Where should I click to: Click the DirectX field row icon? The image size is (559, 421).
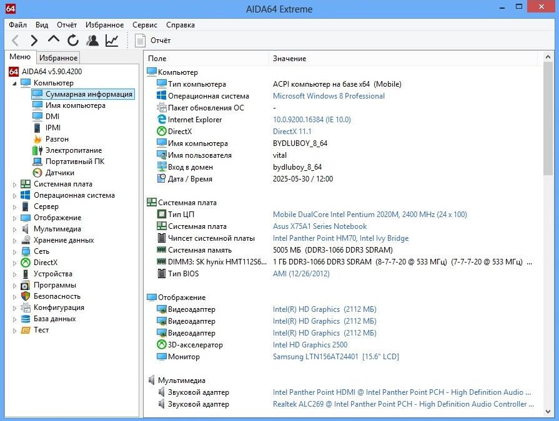(x=162, y=132)
